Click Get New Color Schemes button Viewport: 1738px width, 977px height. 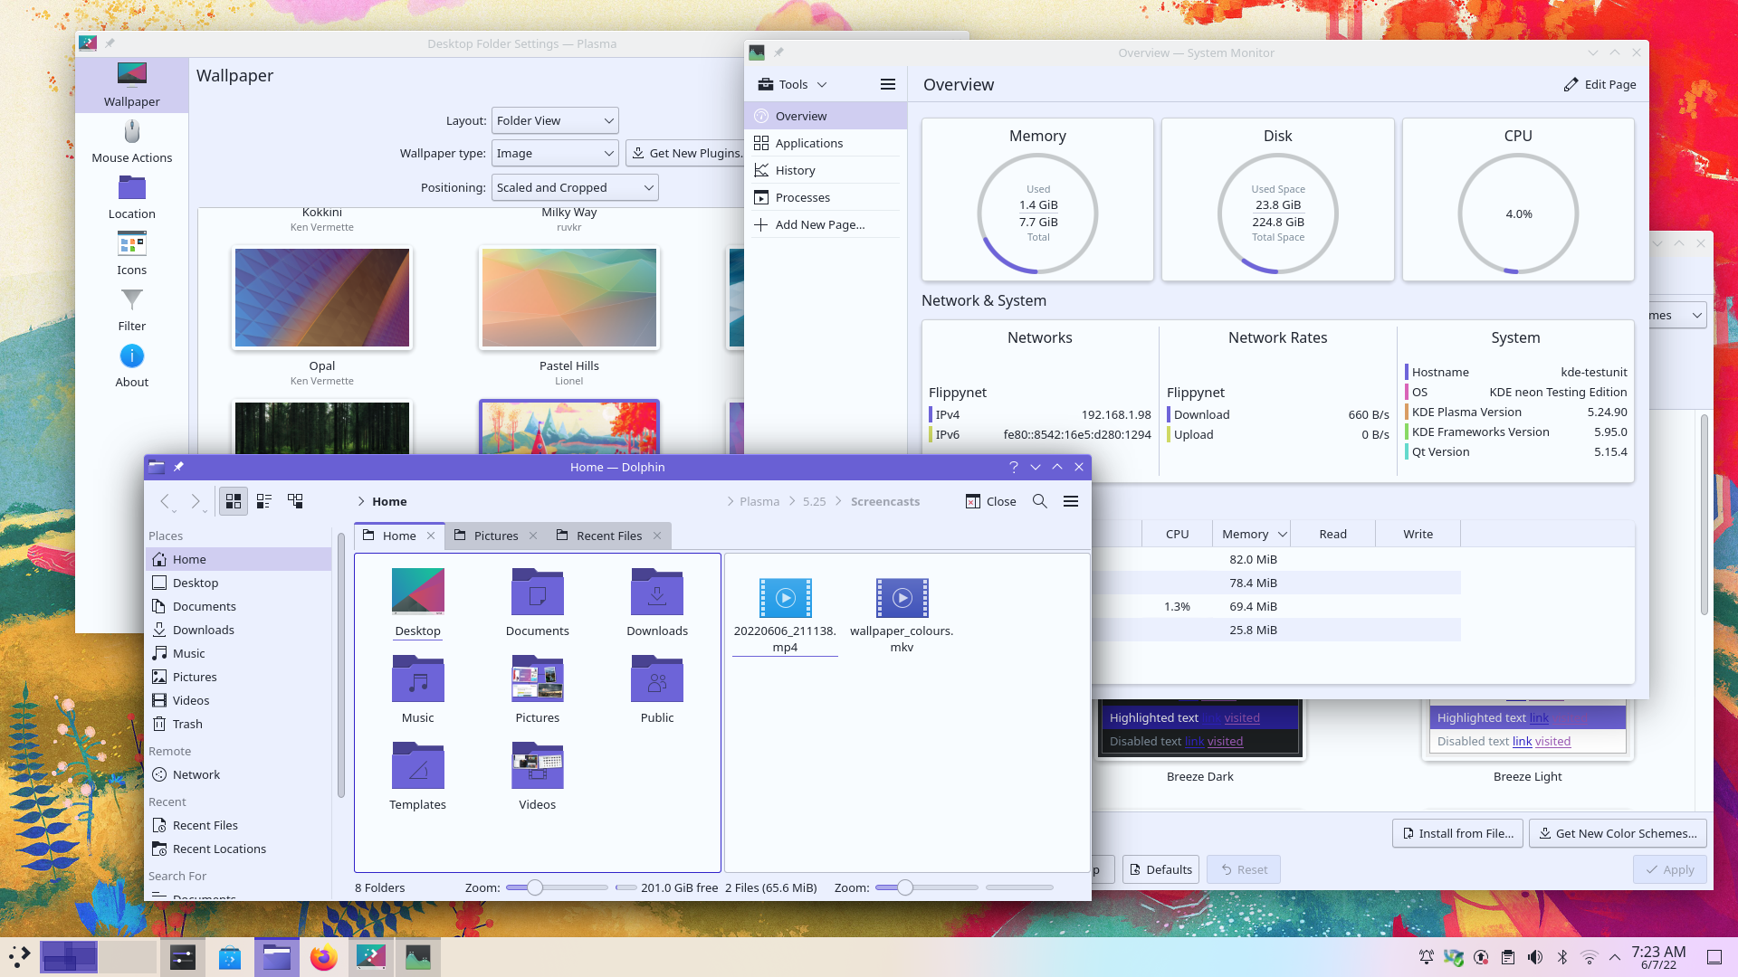coord(1618,833)
